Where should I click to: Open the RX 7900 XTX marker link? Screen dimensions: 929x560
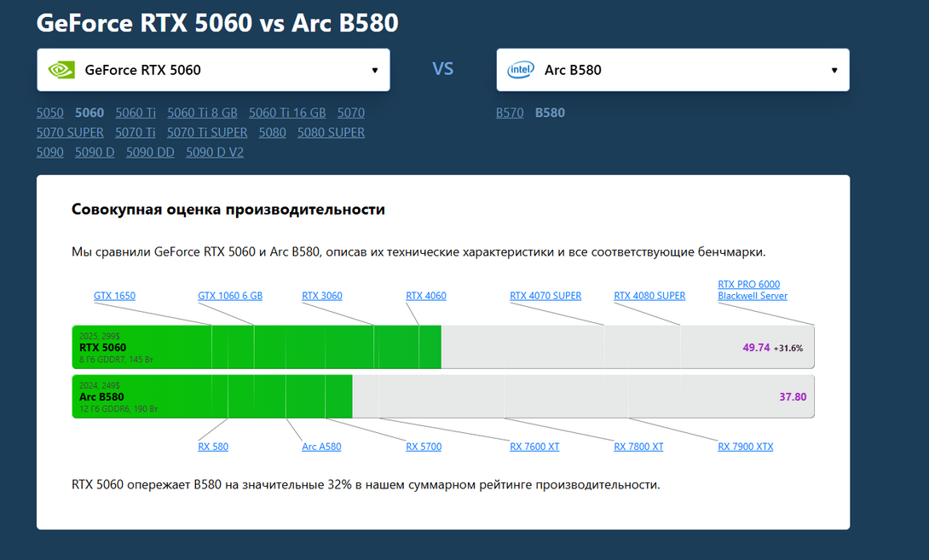coord(745,446)
